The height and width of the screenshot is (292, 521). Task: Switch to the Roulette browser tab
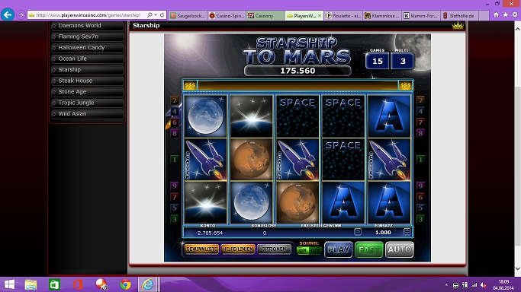343,15
